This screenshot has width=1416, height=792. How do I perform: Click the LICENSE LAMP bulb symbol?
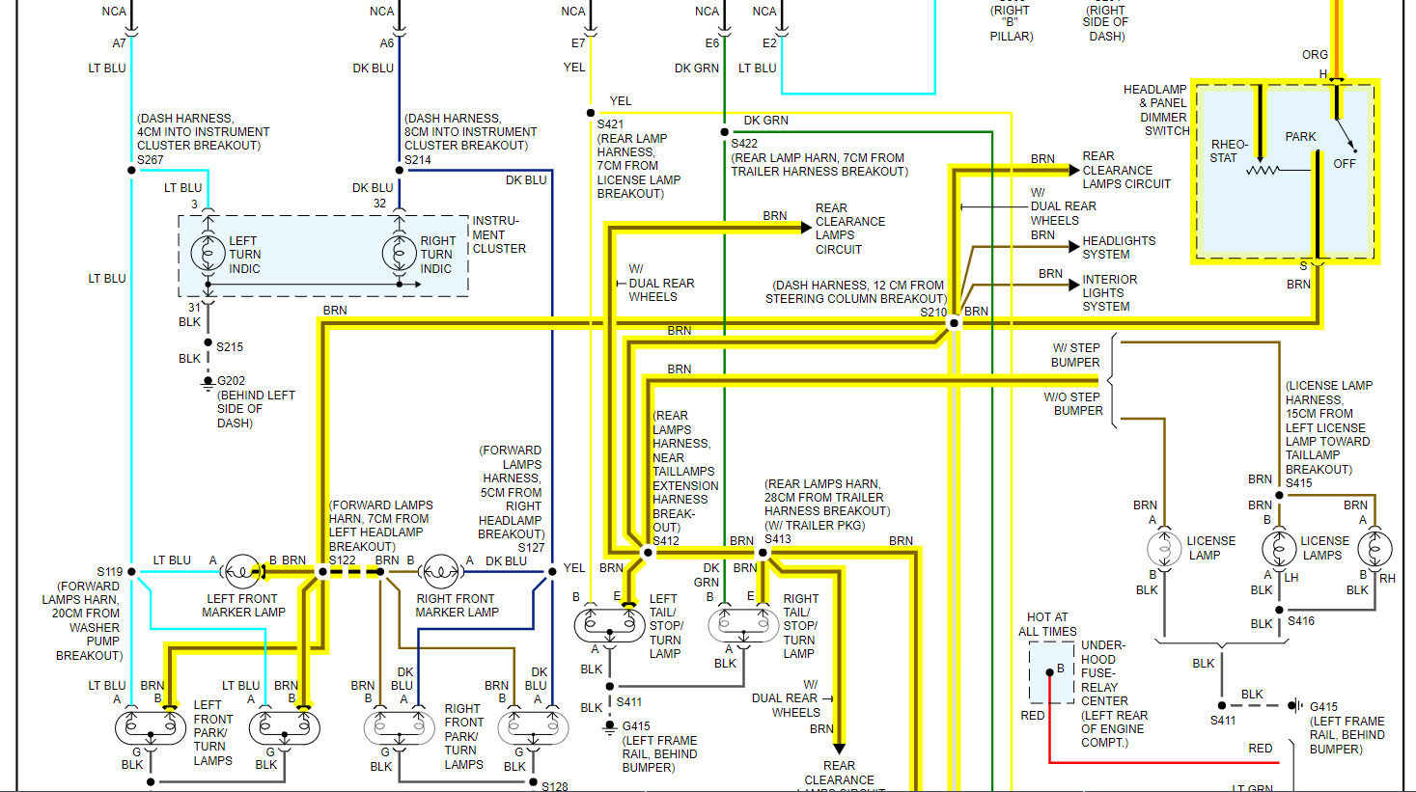tap(1163, 548)
